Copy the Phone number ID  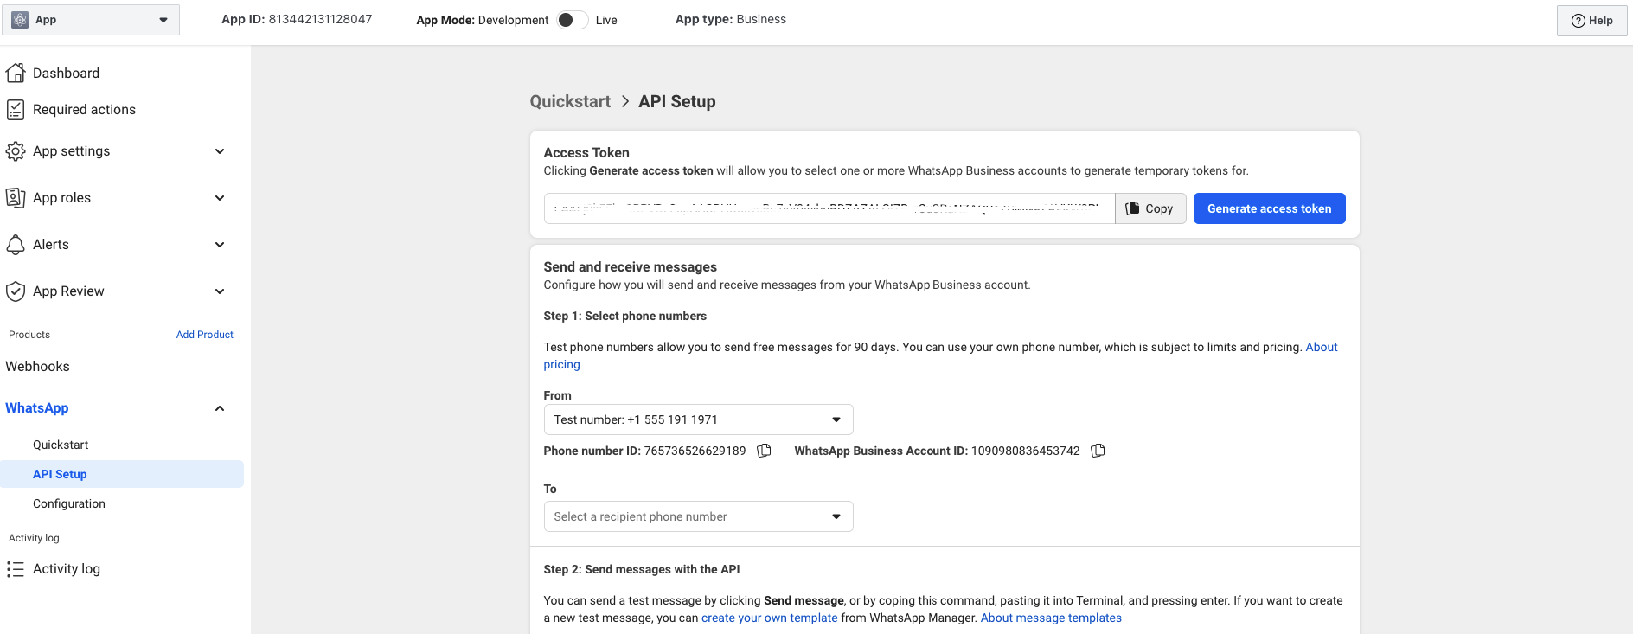[764, 451]
